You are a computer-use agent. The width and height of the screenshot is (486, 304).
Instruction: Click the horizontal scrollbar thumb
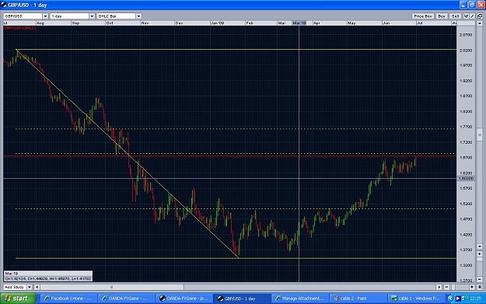[111, 287]
